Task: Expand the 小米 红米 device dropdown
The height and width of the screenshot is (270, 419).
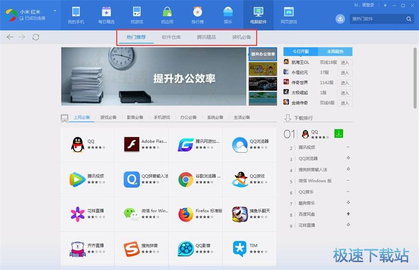Action: (x=55, y=11)
